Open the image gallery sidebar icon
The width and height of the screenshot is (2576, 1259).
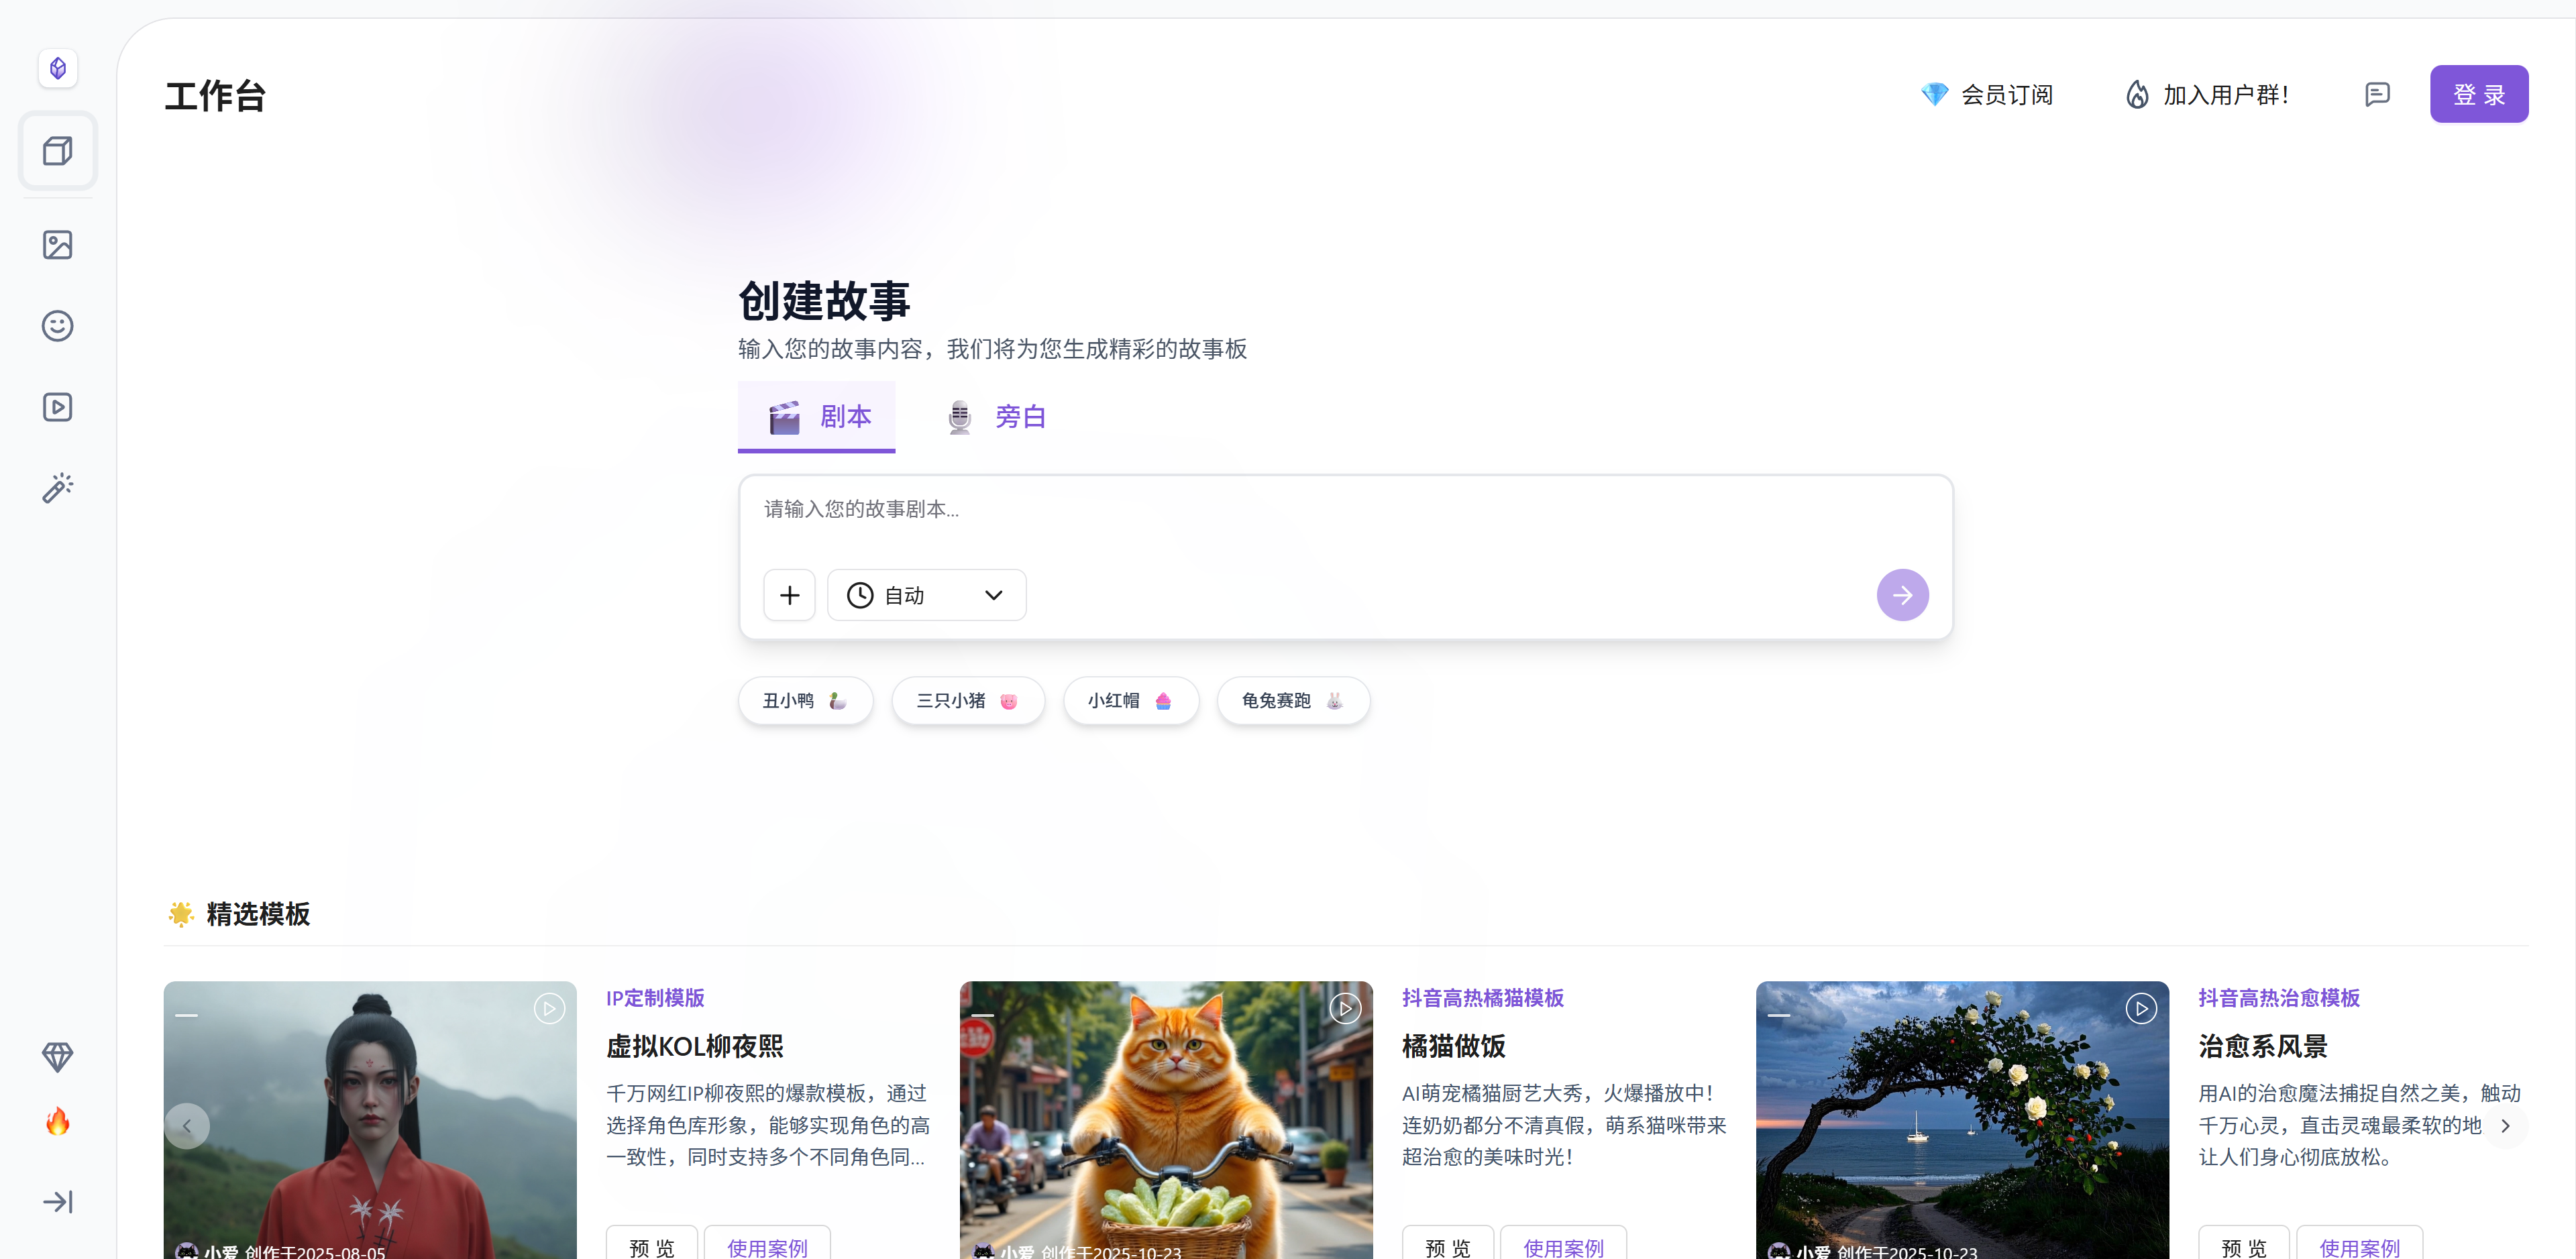pos(57,245)
